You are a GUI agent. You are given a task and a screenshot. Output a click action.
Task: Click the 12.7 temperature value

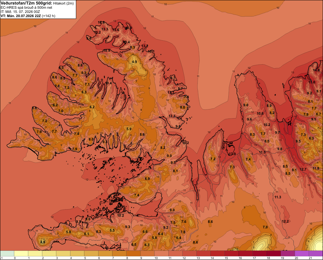pos(303,169)
